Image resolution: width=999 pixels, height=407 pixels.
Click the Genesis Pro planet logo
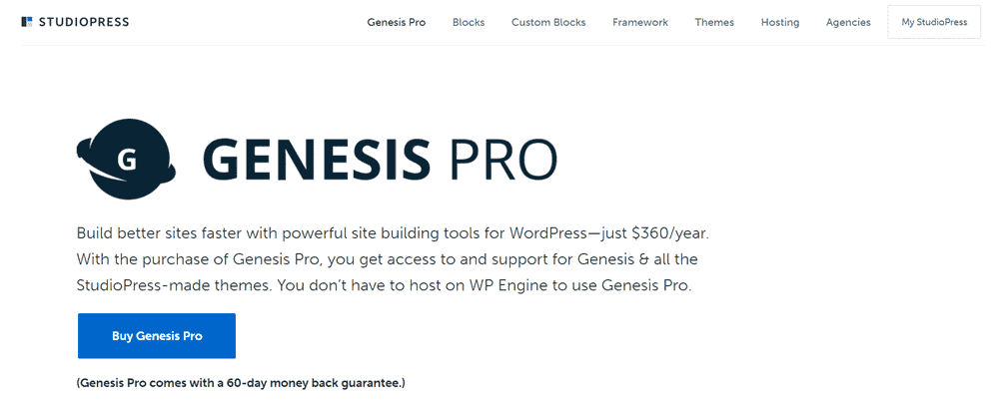[126, 159]
